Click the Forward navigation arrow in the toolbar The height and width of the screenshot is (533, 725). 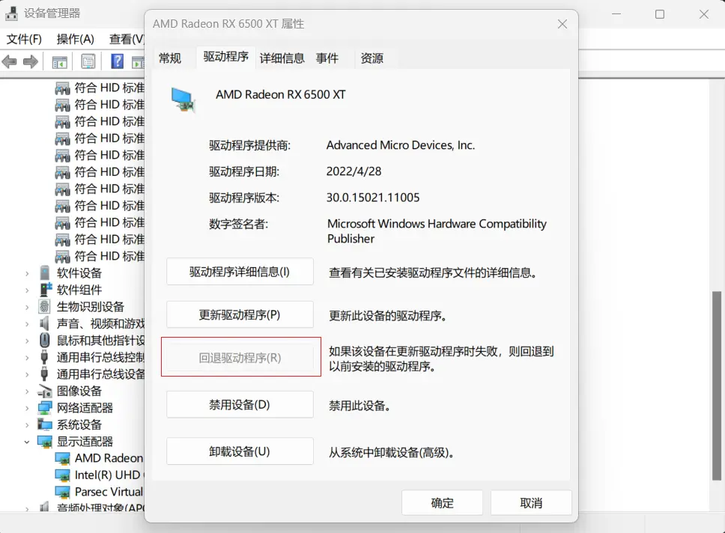pos(29,62)
